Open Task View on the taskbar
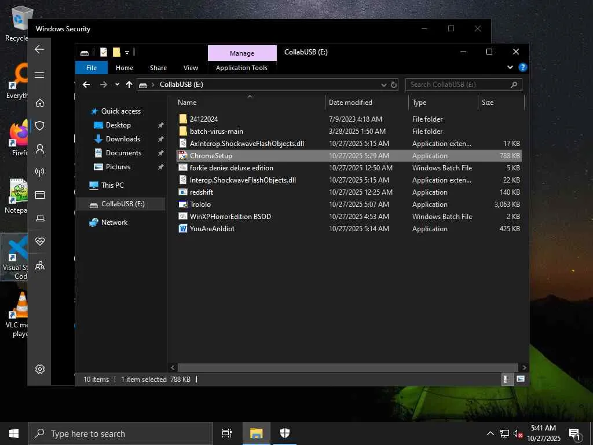Screen dimensions: 593x445 (227, 433)
